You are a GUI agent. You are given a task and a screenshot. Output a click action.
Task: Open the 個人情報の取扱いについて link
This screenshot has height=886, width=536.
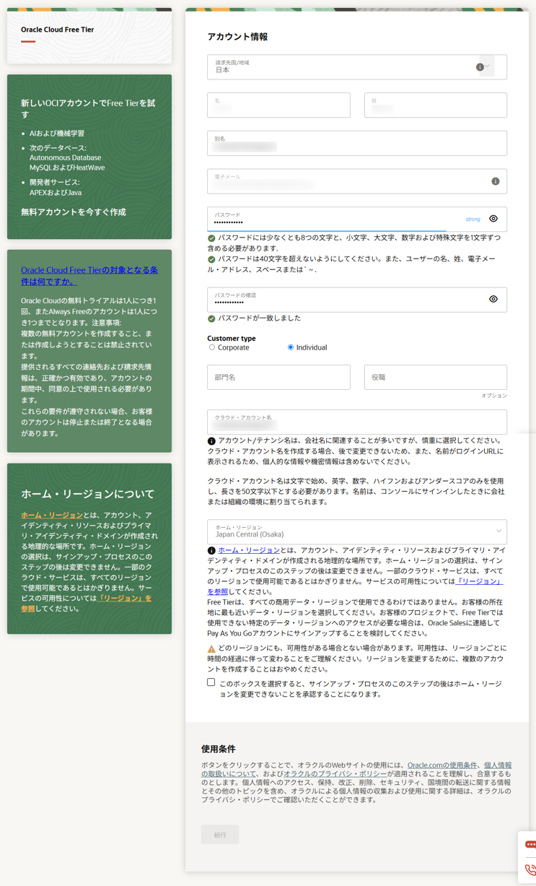[x=356, y=770]
